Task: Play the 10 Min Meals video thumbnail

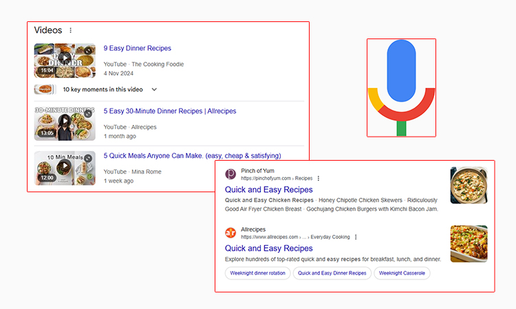Action: coord(65,168)
